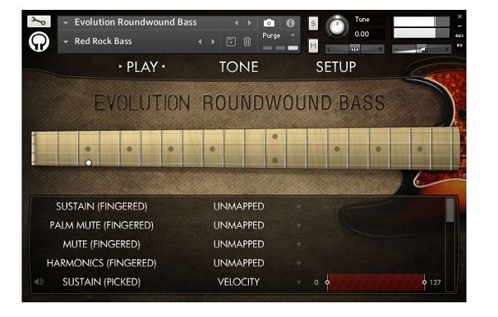Click the velocity range lower handle at 0
This screenshot has width=498, height=317.
click(x=328, y=282)
